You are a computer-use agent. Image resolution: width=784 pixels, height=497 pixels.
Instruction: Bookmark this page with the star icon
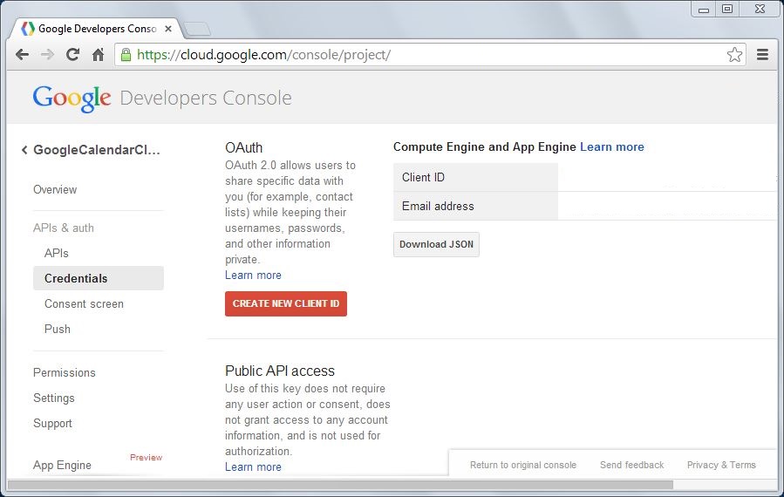[x=734, y=55]
